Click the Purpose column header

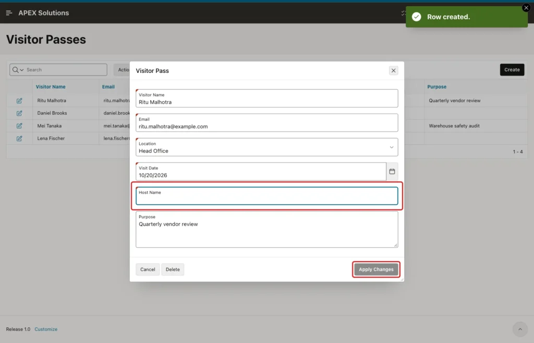coord(437,87)
